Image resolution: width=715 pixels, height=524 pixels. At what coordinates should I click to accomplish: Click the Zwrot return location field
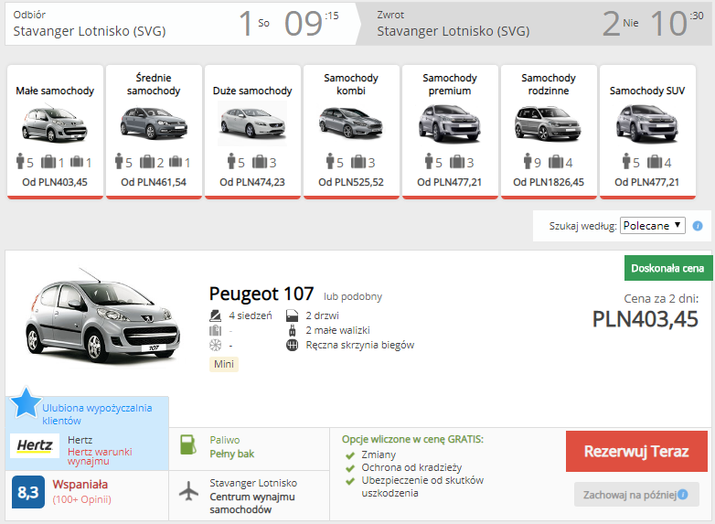[x=475, y=24]
